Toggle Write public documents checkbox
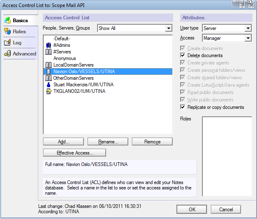This screenshot has width=257, height=219. click(x=183, y=99)
